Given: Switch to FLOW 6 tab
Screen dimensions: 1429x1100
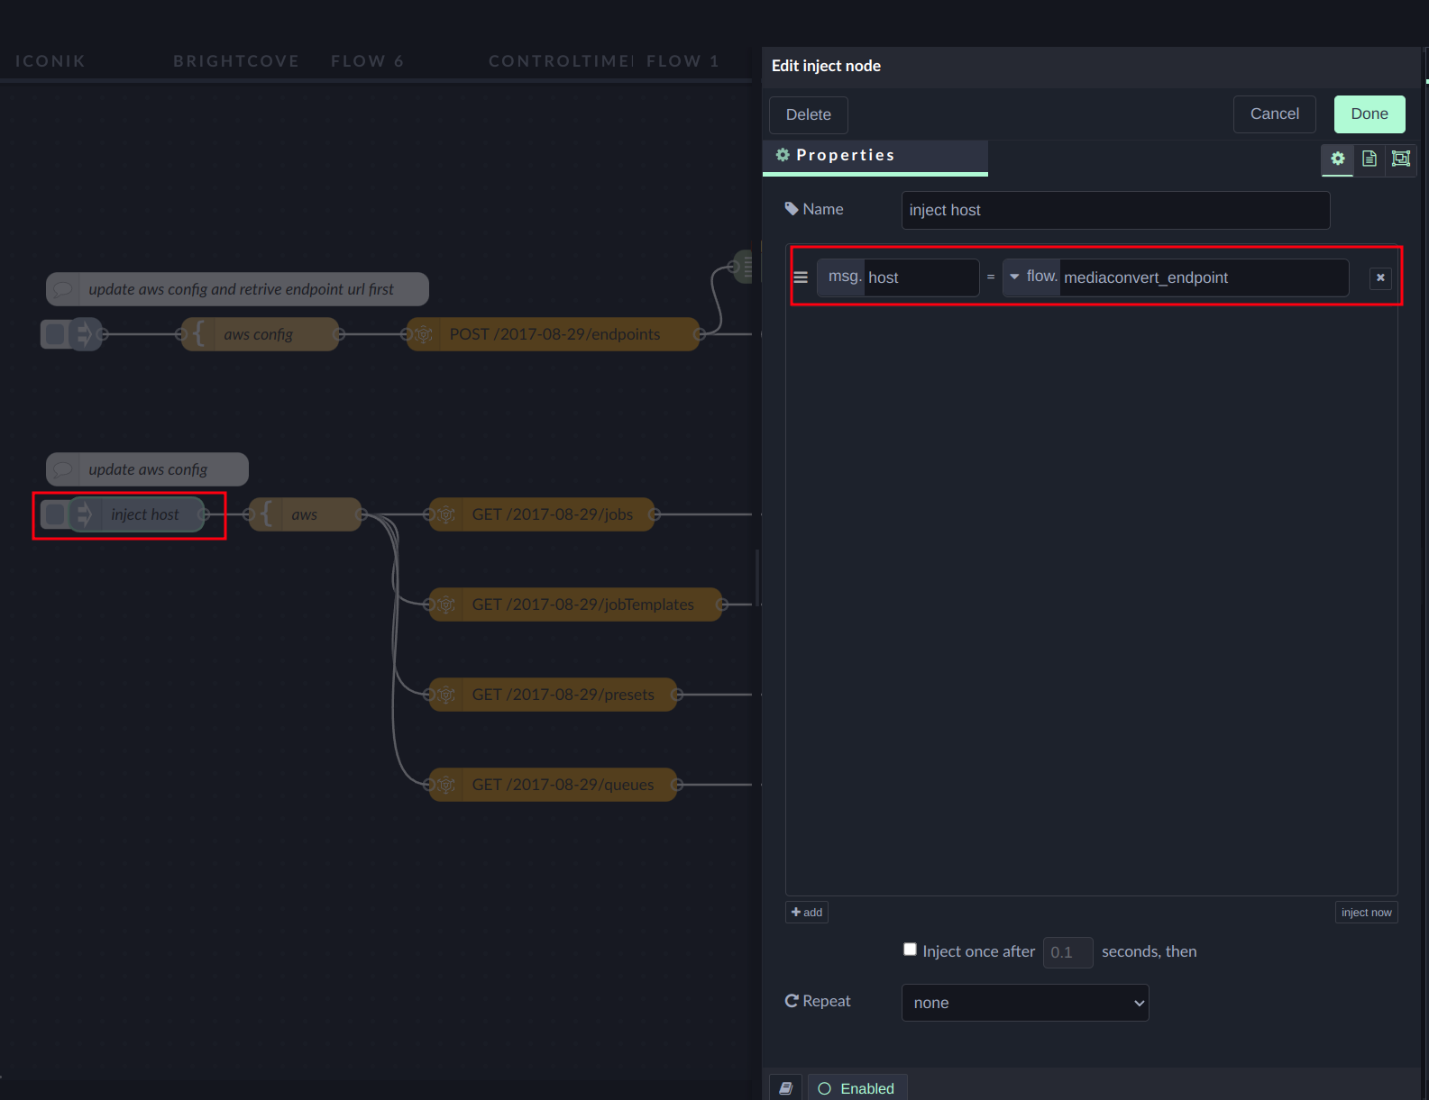Looking at the screenshot, I should point(367,61).
